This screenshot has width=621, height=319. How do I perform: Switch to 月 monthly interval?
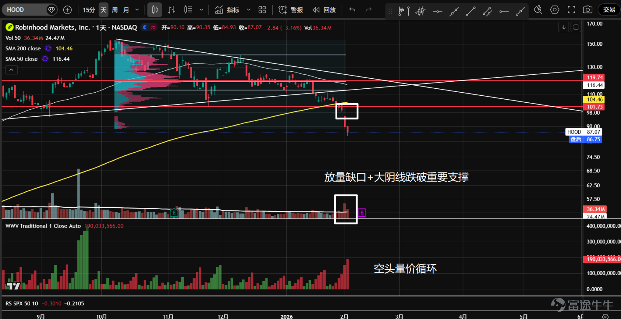click(x=126, y=10)
